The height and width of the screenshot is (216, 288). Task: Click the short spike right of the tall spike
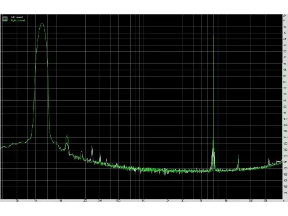[238, 156]
